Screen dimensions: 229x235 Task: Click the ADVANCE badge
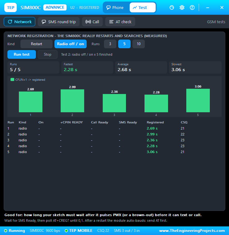click(55, 7)
